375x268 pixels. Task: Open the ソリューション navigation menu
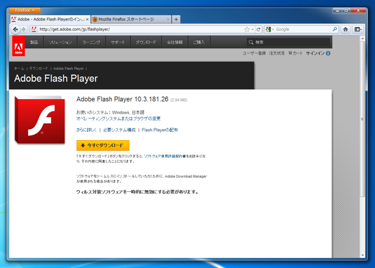pos(60,42)
